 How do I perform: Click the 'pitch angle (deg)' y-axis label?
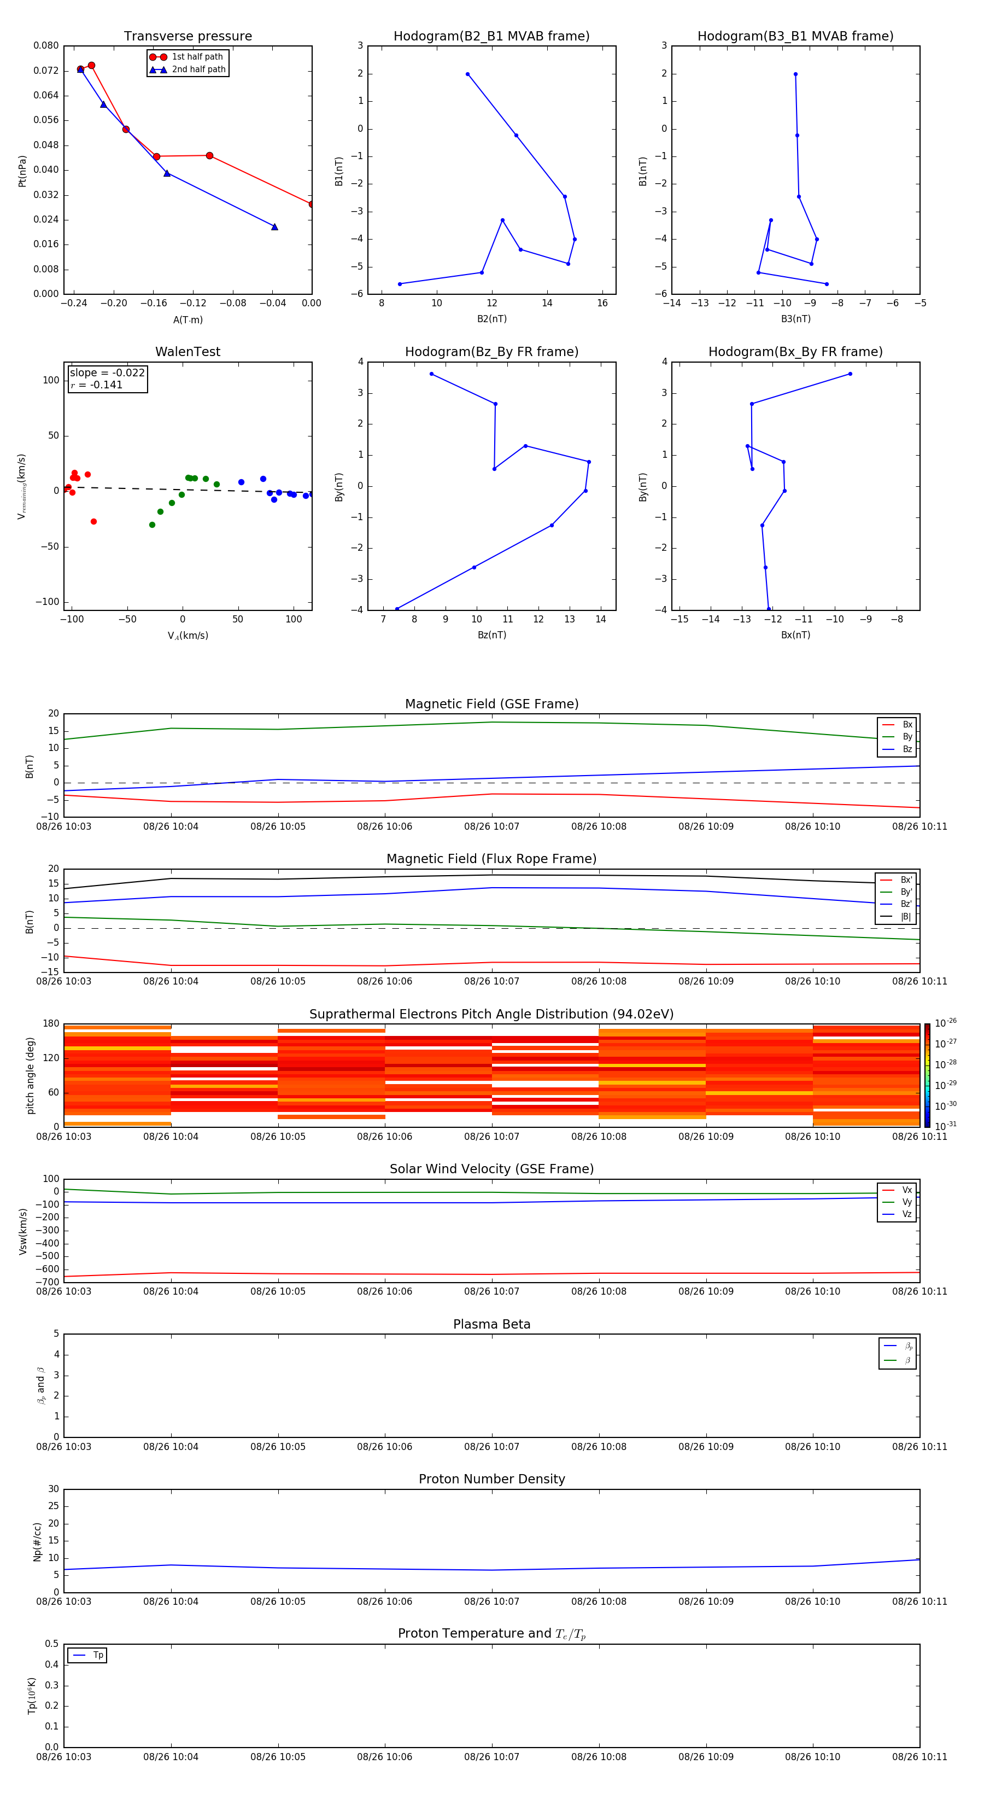[x=30, y=1075]
